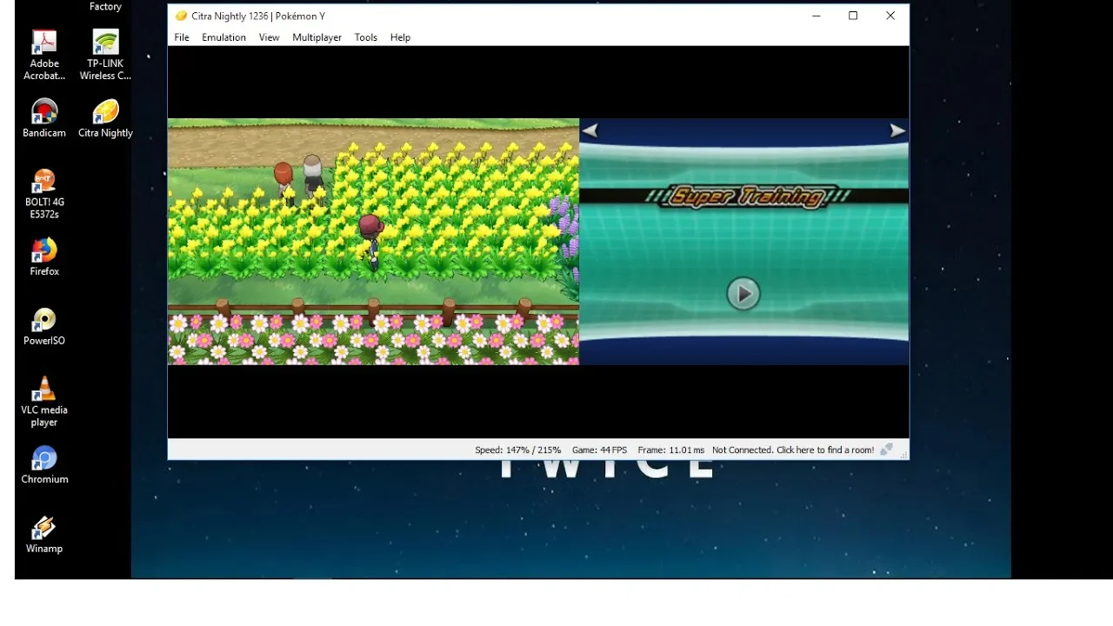Click the Citra Nightly 1236 Pokémon Y title
Viewport: 1113px width, 626px height.
[258, 16]
